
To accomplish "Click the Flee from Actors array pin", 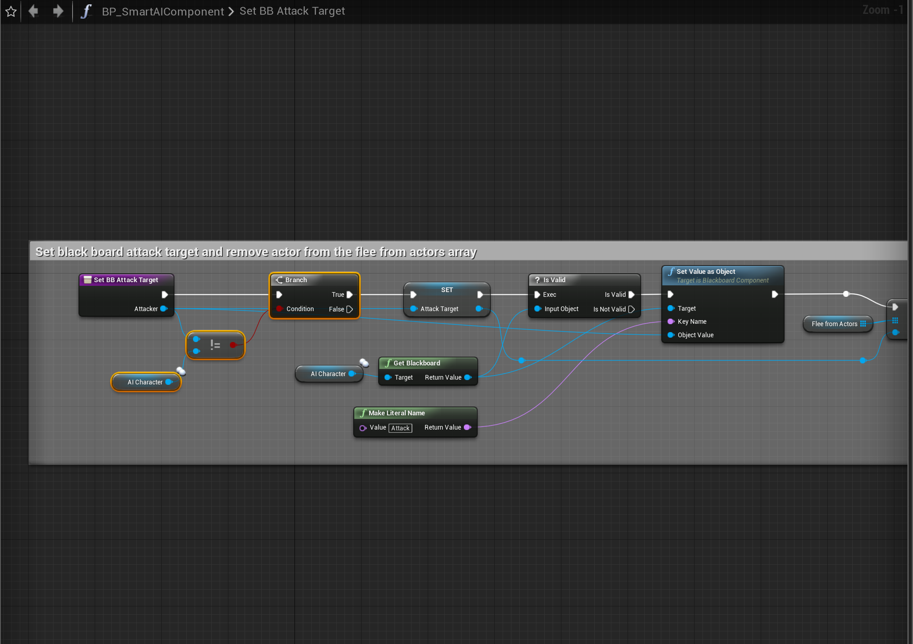I will (x=863, y=324).
